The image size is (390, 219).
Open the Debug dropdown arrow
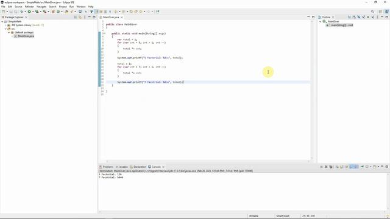tap(25, 12)
